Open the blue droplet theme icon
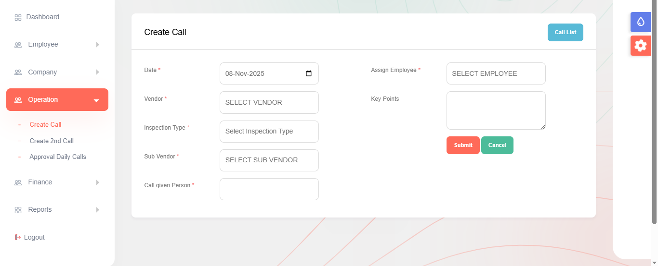This screenshot has height=266, width=658. tap(640, 22)
